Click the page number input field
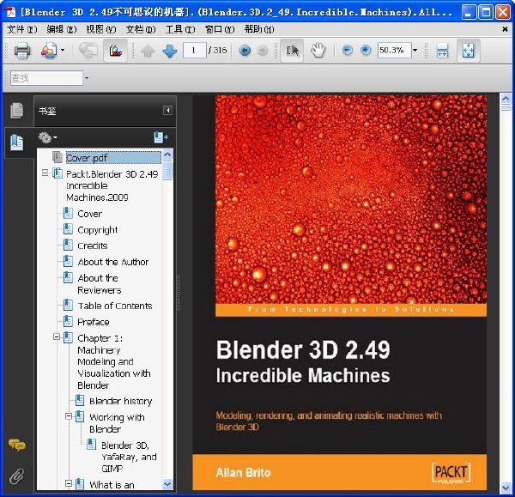The width and height of the screenshot is (515, 497). [x=194, y=51]
